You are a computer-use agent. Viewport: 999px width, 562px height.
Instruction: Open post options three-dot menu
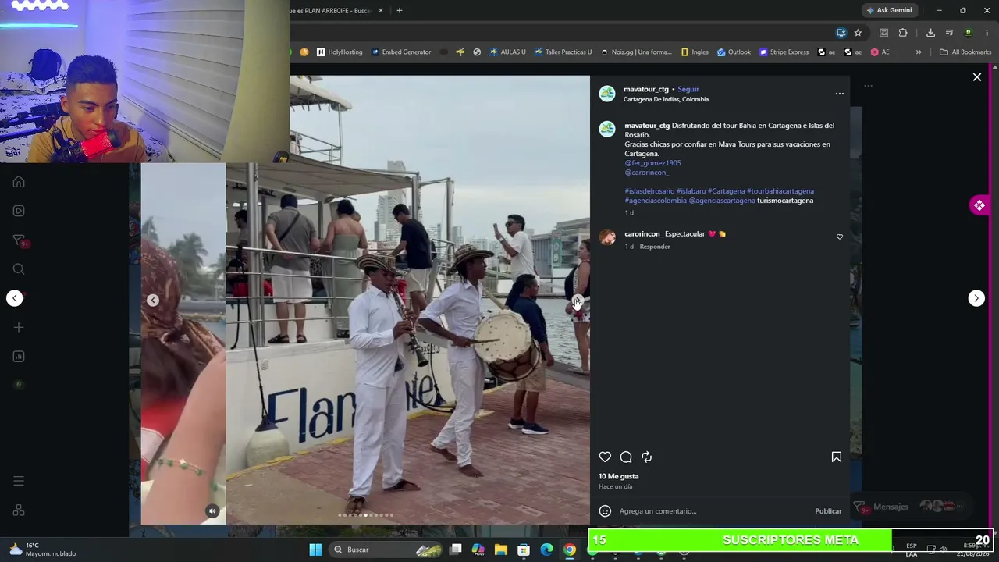point(840,94)
